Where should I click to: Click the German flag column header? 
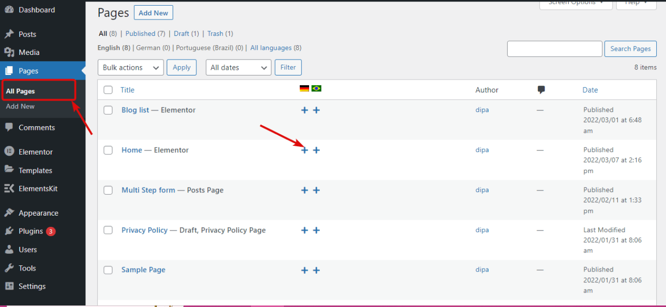(304, 89)
